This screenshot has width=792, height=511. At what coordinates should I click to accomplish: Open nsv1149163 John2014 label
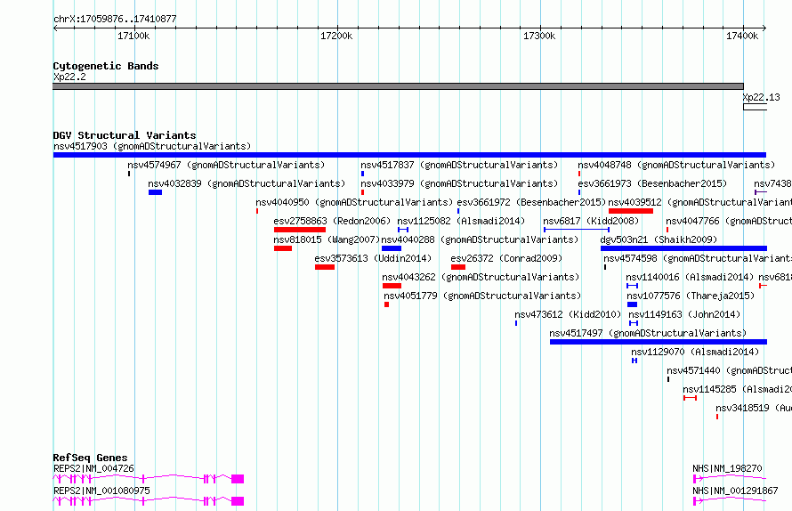[x=684, y=314]
